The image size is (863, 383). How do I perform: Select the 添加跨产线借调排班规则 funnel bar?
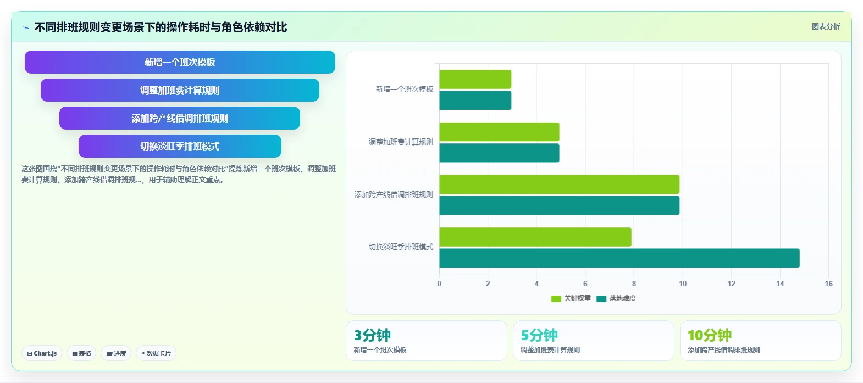click(x=180, y=118)
